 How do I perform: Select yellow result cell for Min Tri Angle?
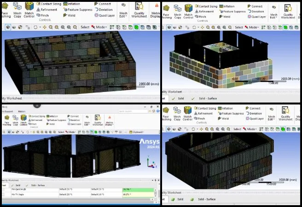tap(138, 195)
